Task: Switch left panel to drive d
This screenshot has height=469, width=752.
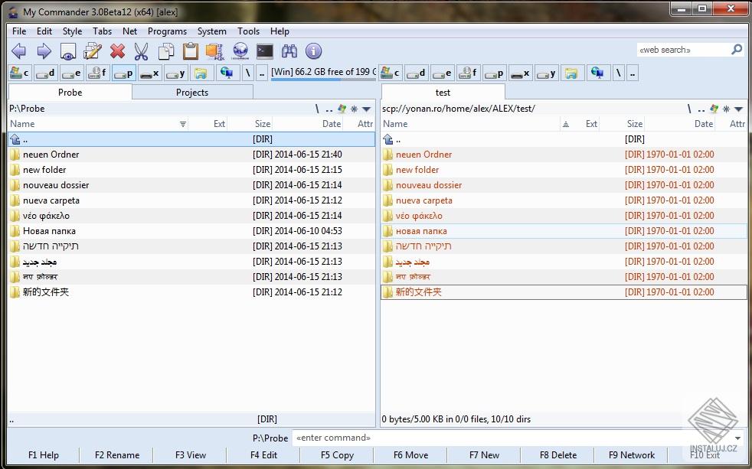Action: point(45,73)
